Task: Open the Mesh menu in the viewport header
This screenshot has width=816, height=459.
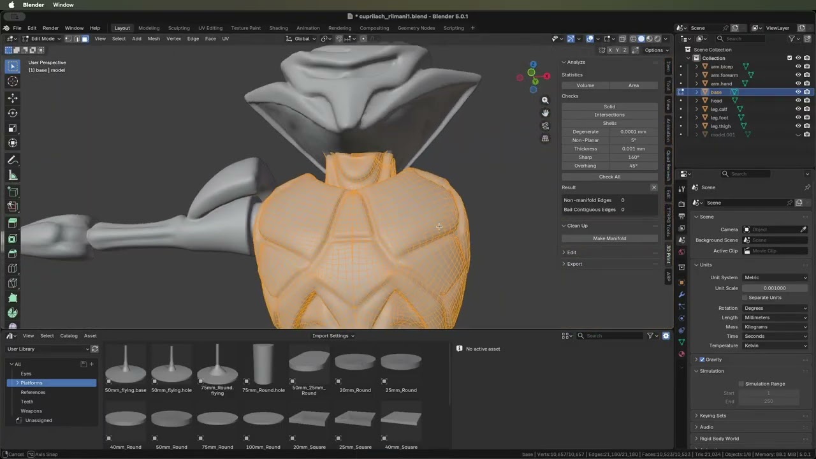Action: (x=154, y=39)
